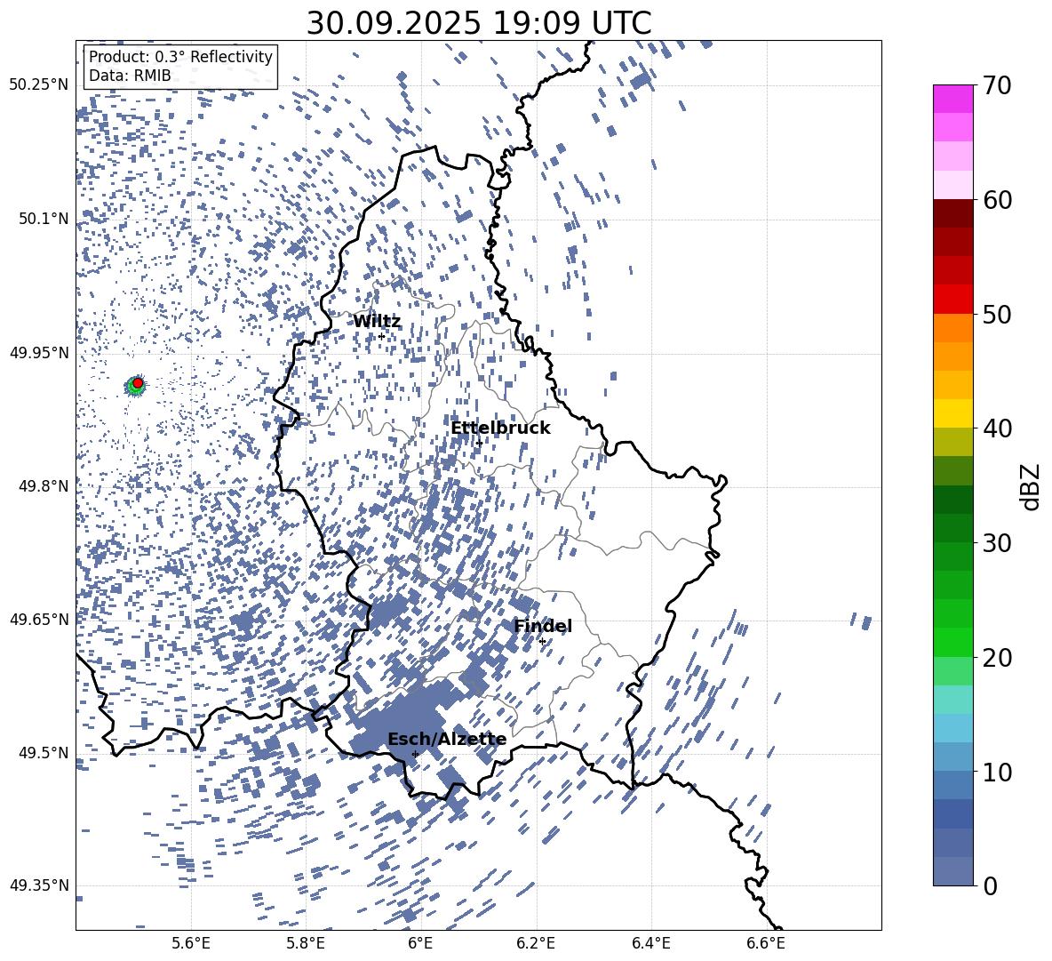This screenshot has width=1052, height=961.
Task: Click the 6.4°E longitude label
Action: (651, 943)
